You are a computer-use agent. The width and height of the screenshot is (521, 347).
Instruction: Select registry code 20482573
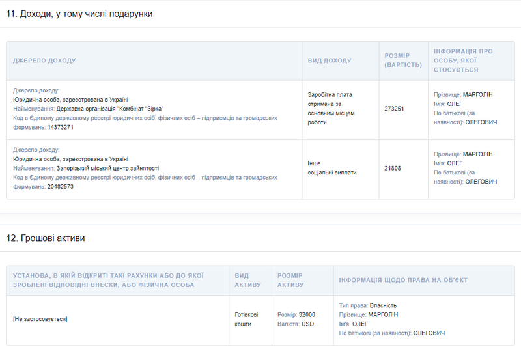(61, 187)
